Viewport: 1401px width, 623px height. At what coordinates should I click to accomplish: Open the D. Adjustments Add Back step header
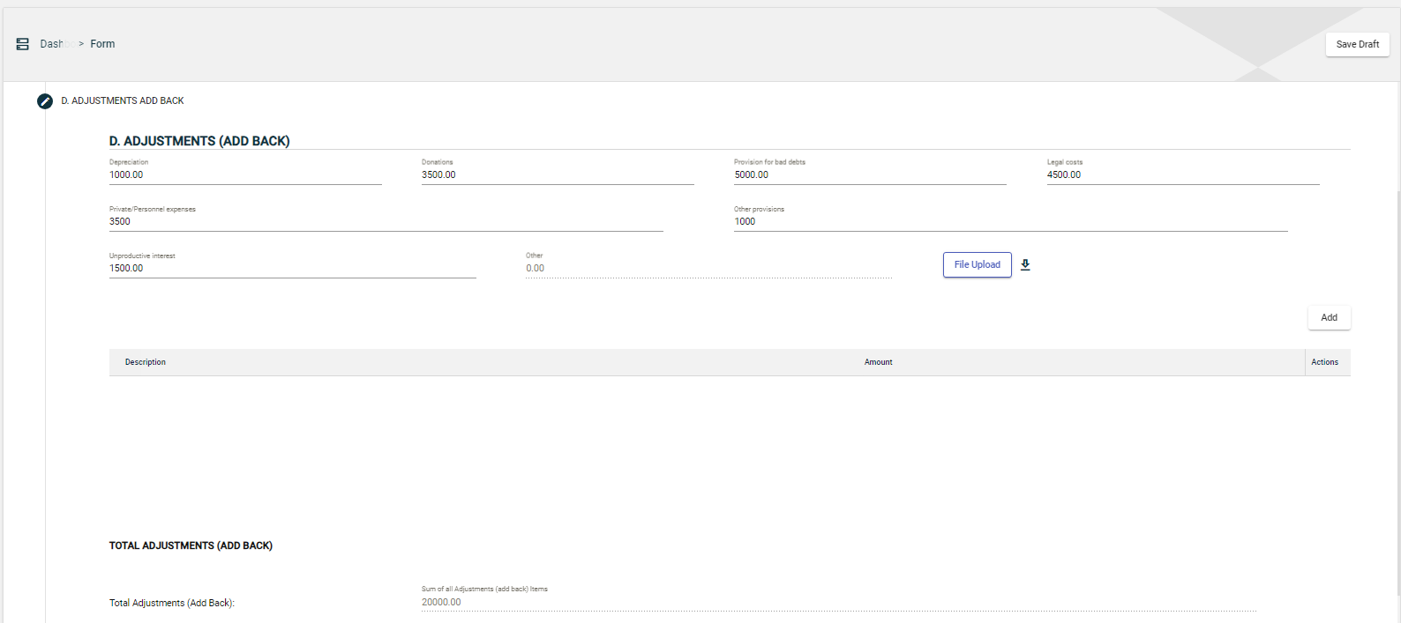(x=123, y=101)
